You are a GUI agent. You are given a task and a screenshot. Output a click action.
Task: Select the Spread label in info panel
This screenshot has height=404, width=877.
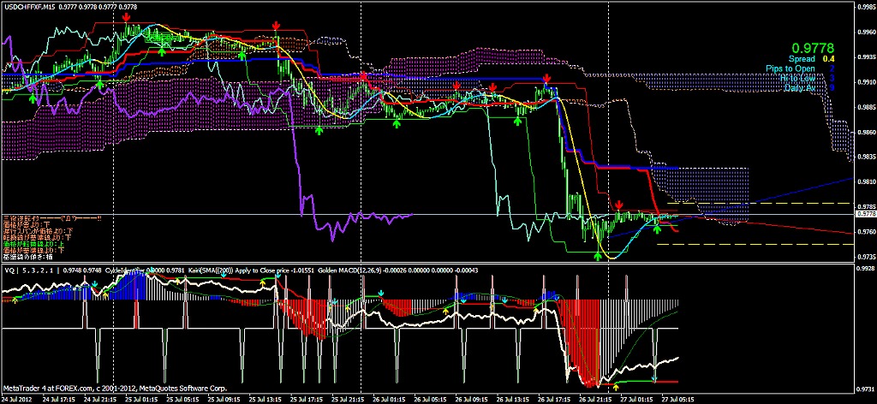tap(802, 59)
